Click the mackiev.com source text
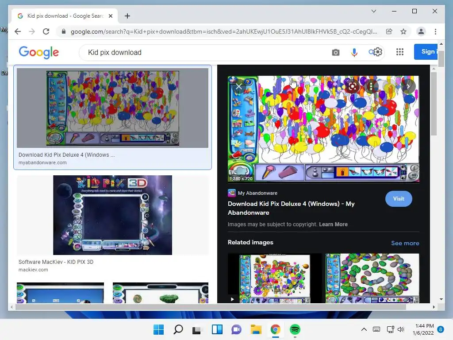 click(33, 270)
